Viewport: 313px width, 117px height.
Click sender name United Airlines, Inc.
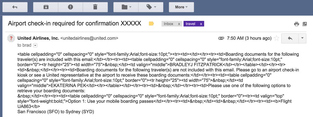38,38
